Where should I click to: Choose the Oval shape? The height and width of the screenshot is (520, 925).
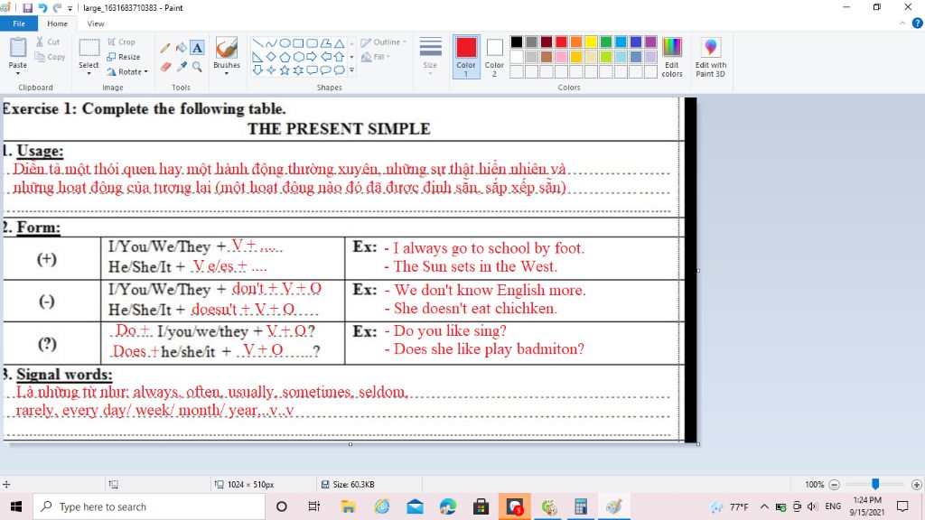tap(285, 43)
